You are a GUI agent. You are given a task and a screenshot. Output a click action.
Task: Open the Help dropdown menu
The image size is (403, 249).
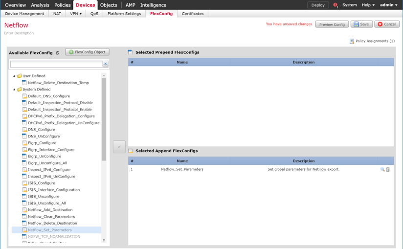point(368,5)
